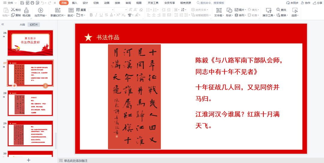Screen dimensions: 324x163
Task: Insert a text box (文本框)
Action: [x=219, y=11]
